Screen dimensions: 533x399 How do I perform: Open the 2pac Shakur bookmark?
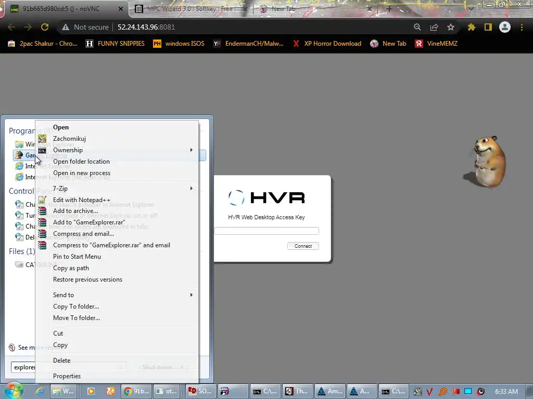click(43, 44)
